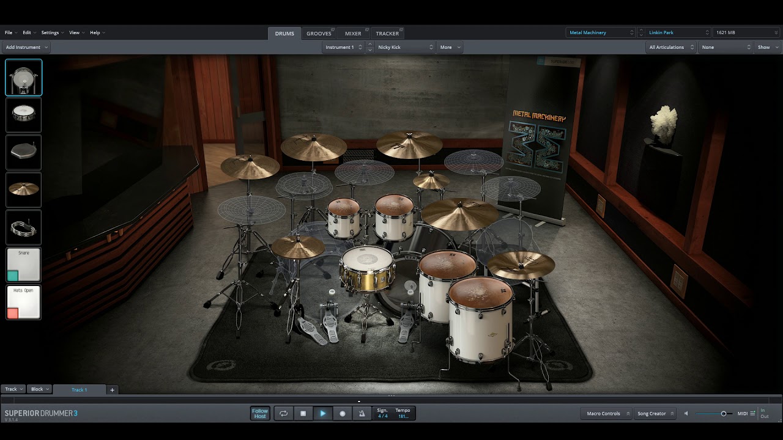
Task: Click the left rack tom
Action: pyautogui.click(x=344, y=218)
